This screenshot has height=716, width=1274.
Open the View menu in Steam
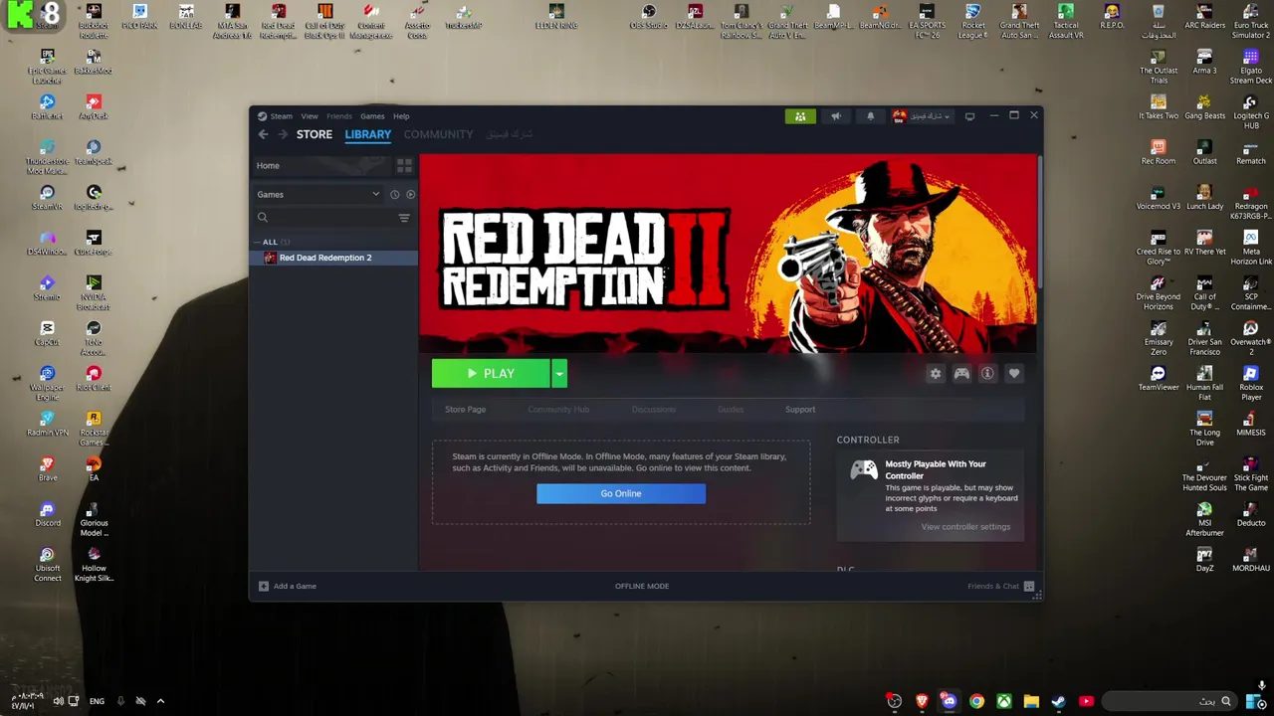click(x=310, y=116)
